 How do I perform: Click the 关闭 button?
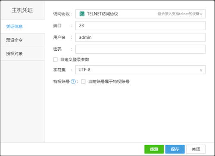[196, 149]
